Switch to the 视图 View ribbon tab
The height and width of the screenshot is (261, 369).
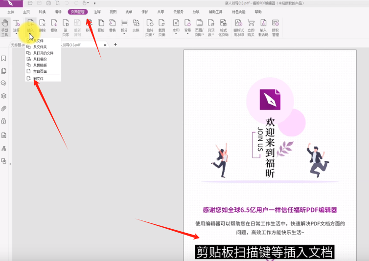click(x=113, y=12)
